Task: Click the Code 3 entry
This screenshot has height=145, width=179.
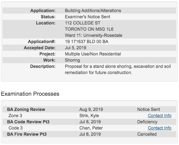Action: 16,128
